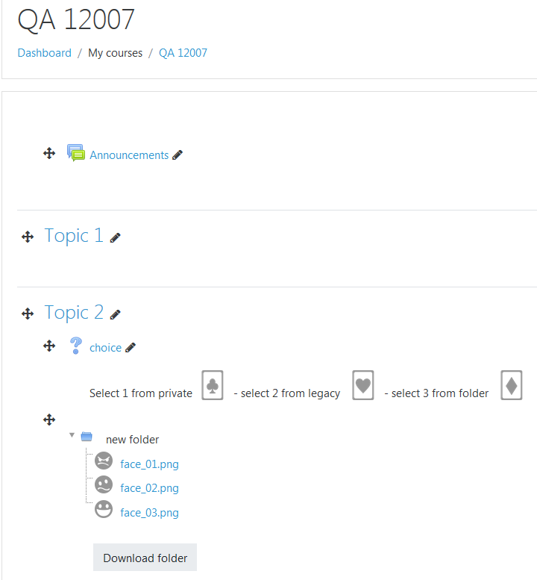Click the move handle beside Announcements
Screen dimensions: 537x580
click(x=49, y=153)
